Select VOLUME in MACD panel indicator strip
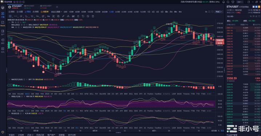The image size is (261, 136). [20, 94]
